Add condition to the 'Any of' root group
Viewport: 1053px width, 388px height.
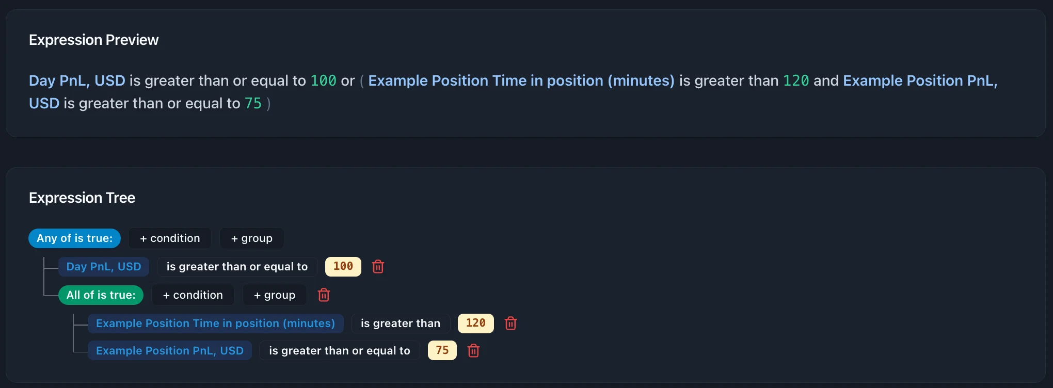click(170, 238)
